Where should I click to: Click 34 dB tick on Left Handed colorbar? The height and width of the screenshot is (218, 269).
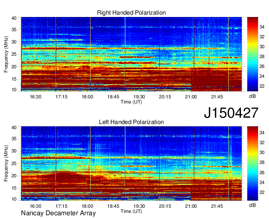point(262,133)
